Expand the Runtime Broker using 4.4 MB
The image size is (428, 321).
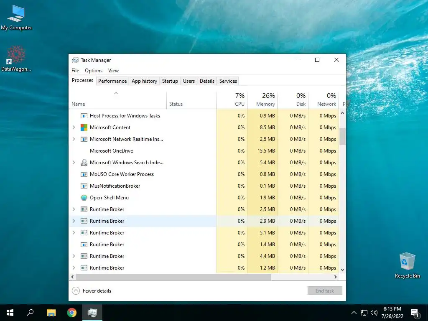74,256
